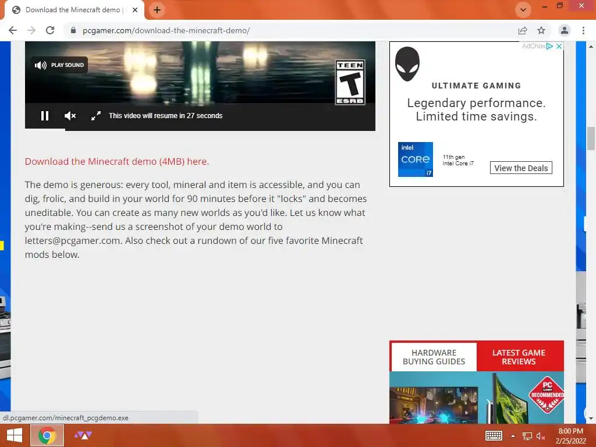The image size is (596, 447).
Task: Click the page scrollbar down arrow
Action: coord(591,418)
